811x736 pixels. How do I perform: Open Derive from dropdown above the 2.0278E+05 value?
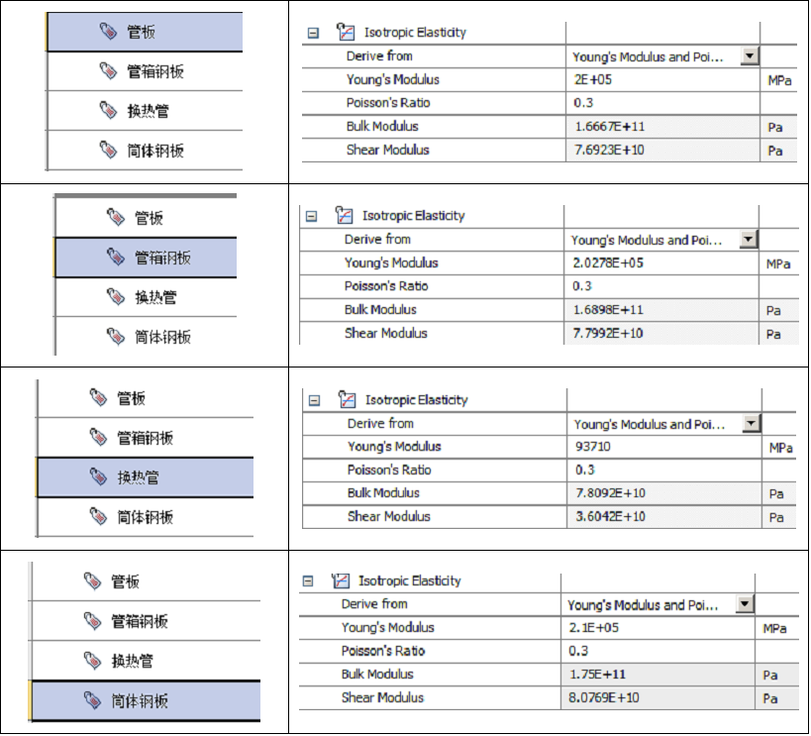click(748, 239)
